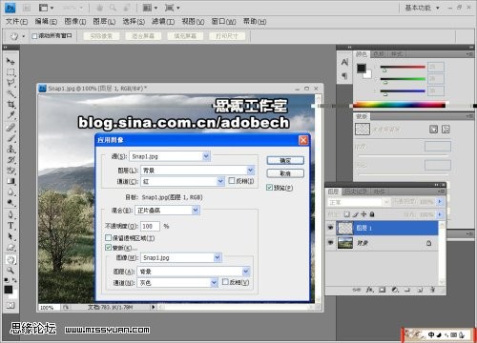Click the Opacity input field showing 100
Viewport: 477px width, 343px height.
[150, 226]
